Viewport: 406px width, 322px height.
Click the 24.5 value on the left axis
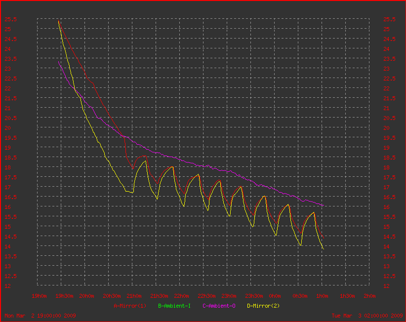tap(10, 39)
